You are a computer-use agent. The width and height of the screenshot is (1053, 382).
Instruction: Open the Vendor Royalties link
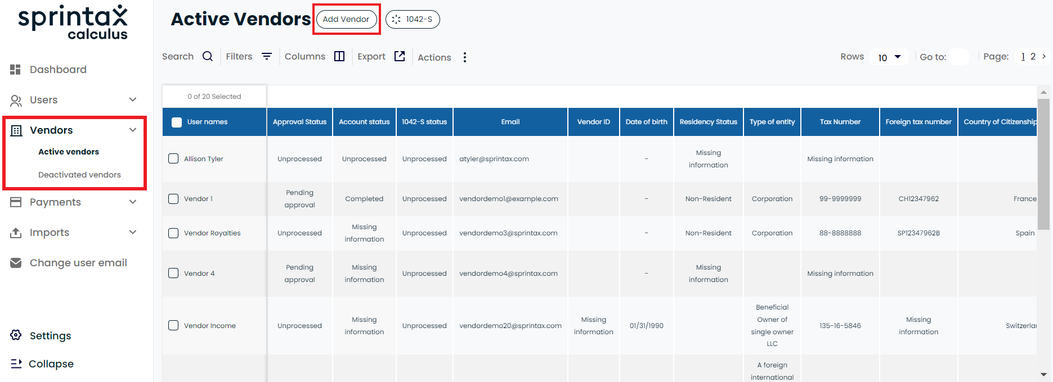point(212,233)
